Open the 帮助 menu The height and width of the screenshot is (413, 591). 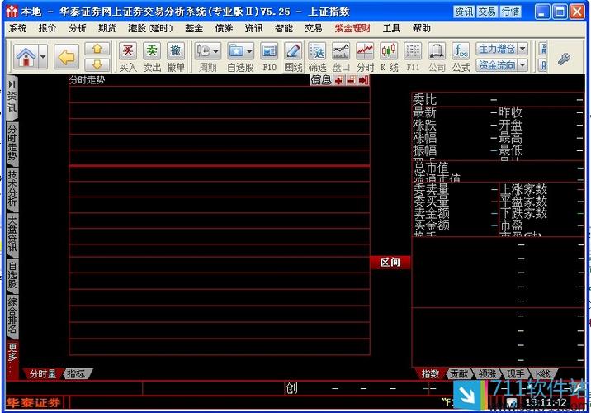pyautogui.click(x=422, y=28)
